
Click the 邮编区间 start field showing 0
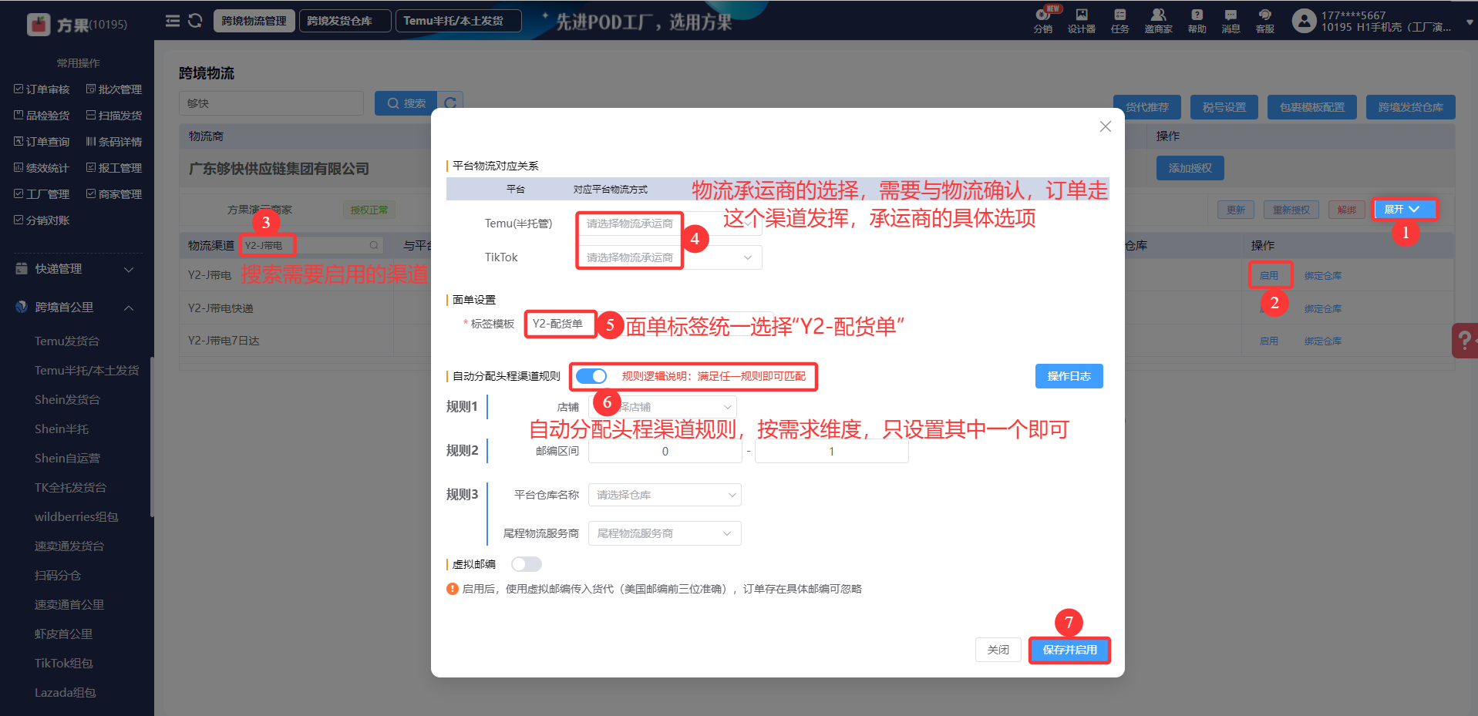pyautogui.click(x=665, y=452)
